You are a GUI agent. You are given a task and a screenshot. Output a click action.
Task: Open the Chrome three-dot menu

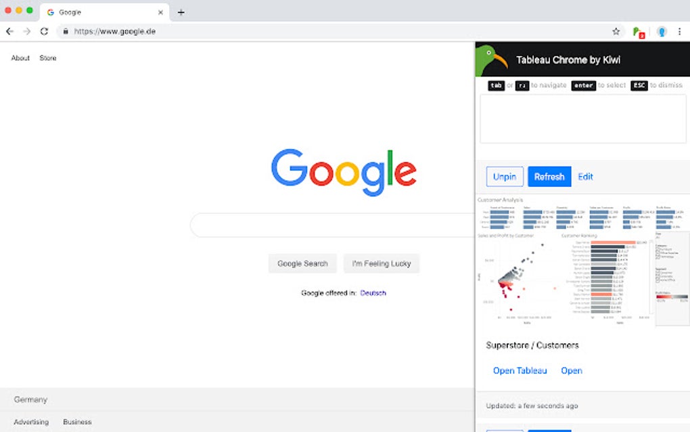pyautogui.click(x=679, y=31)
